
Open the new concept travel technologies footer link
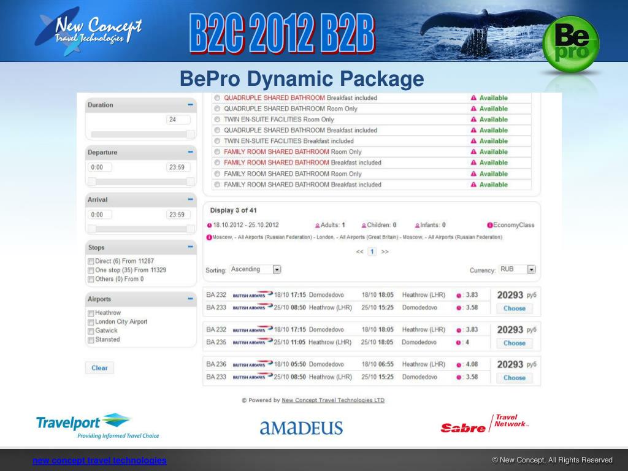click(99, 460)
